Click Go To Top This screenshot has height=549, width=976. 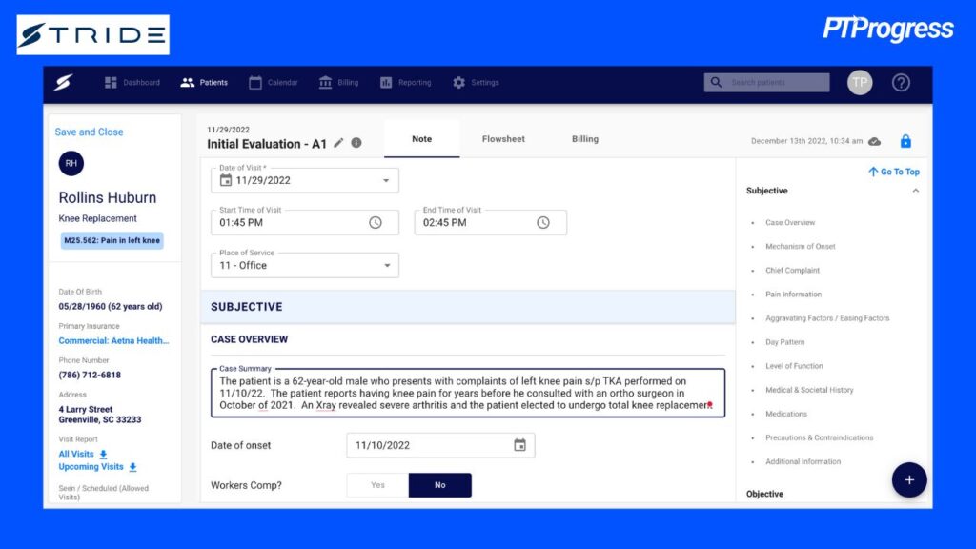click(894, 172)
